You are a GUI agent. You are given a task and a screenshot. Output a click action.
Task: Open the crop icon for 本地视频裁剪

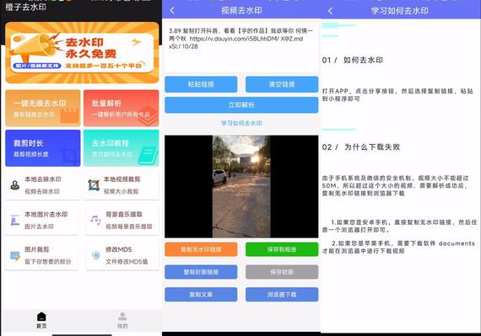[94, 185]
